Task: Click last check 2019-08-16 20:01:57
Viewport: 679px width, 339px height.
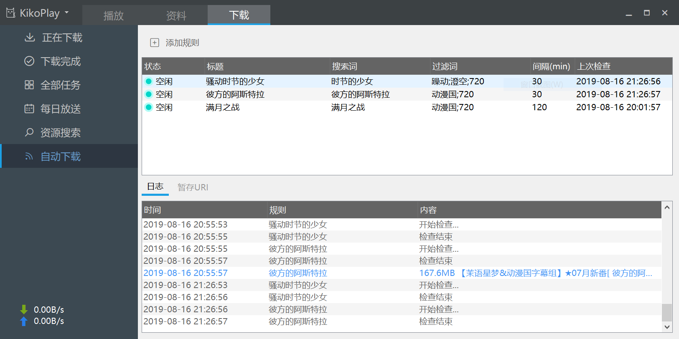Action: [618, 107]
